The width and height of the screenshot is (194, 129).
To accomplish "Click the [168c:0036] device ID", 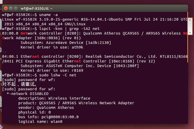I will coord(47,38).
